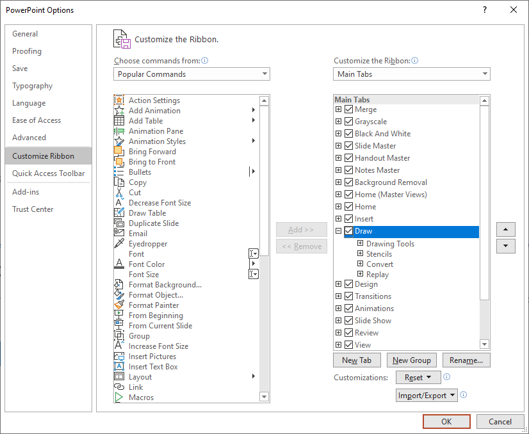Image resolution: width=529 pixels, height=434 pixels.
Task: Click scroll-down arrow of commands list
Action: pos(264,397)
